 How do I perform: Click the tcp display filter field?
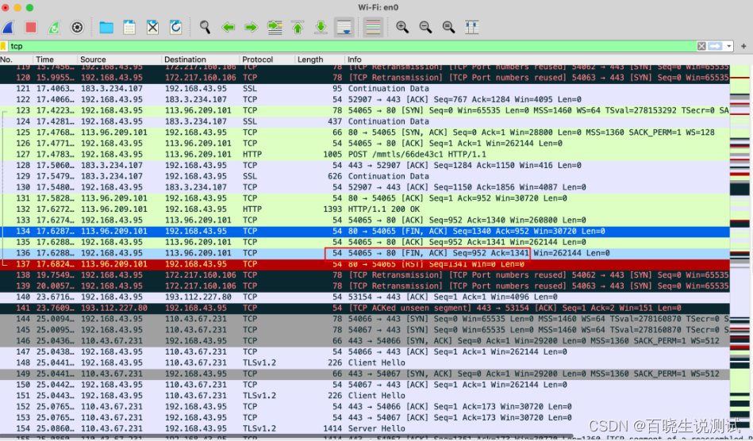(353, 46)
